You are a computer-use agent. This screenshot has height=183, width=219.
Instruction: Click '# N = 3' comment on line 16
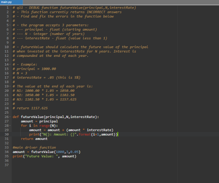20,73
